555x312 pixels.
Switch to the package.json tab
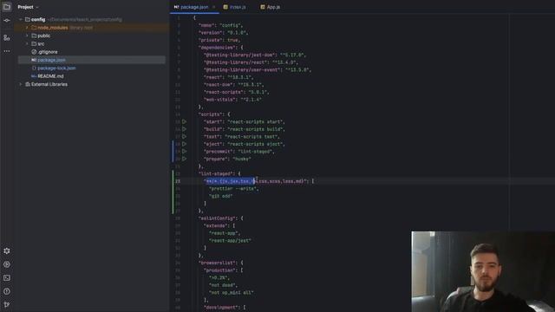point(194,7)
